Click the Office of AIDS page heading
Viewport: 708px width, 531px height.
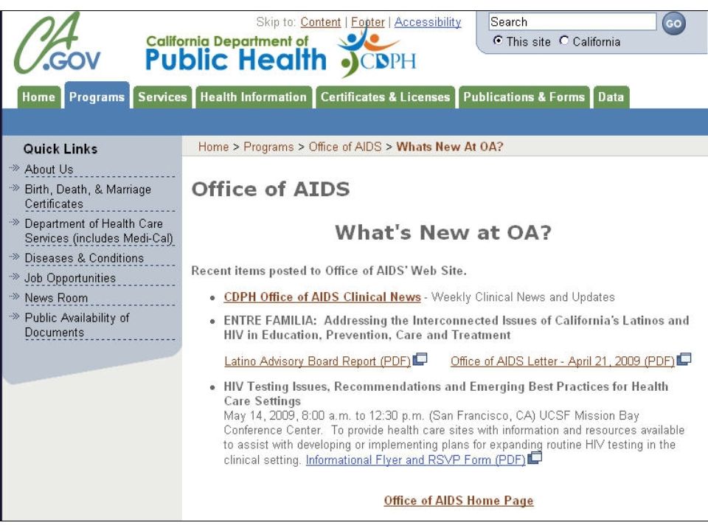(271, 189)
